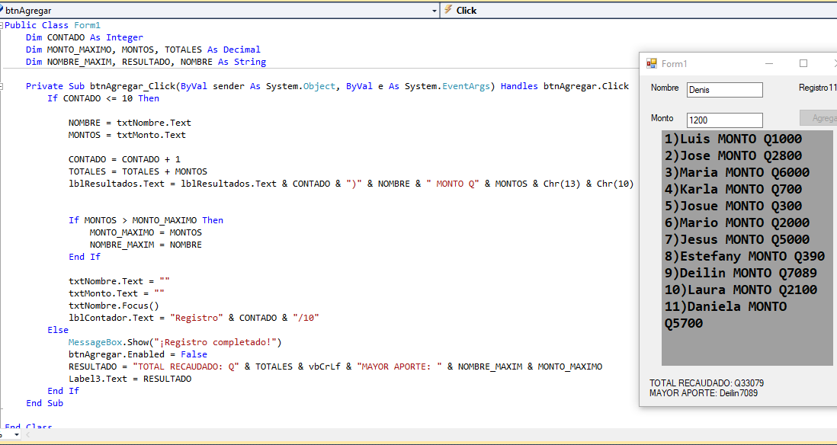Click the Form1 title bar text
The image size is (837, 445).
674,64
